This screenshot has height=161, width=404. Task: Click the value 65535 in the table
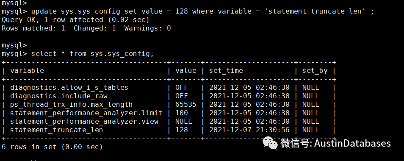click(186, 105)
